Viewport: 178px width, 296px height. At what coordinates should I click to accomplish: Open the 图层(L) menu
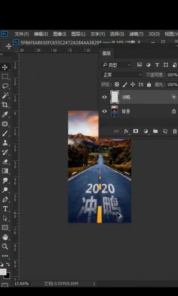coord(78,34)
